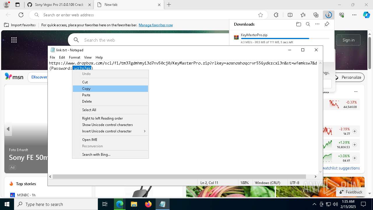
Task: Click the Sign in button
Action: point(349,40)
